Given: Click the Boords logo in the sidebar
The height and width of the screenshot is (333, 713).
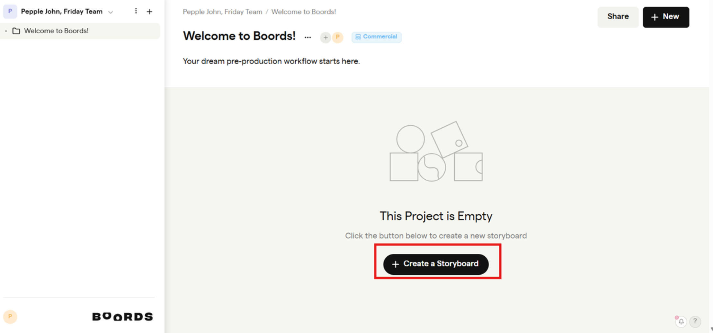Looking at the screenshot, I should (122, 317).
